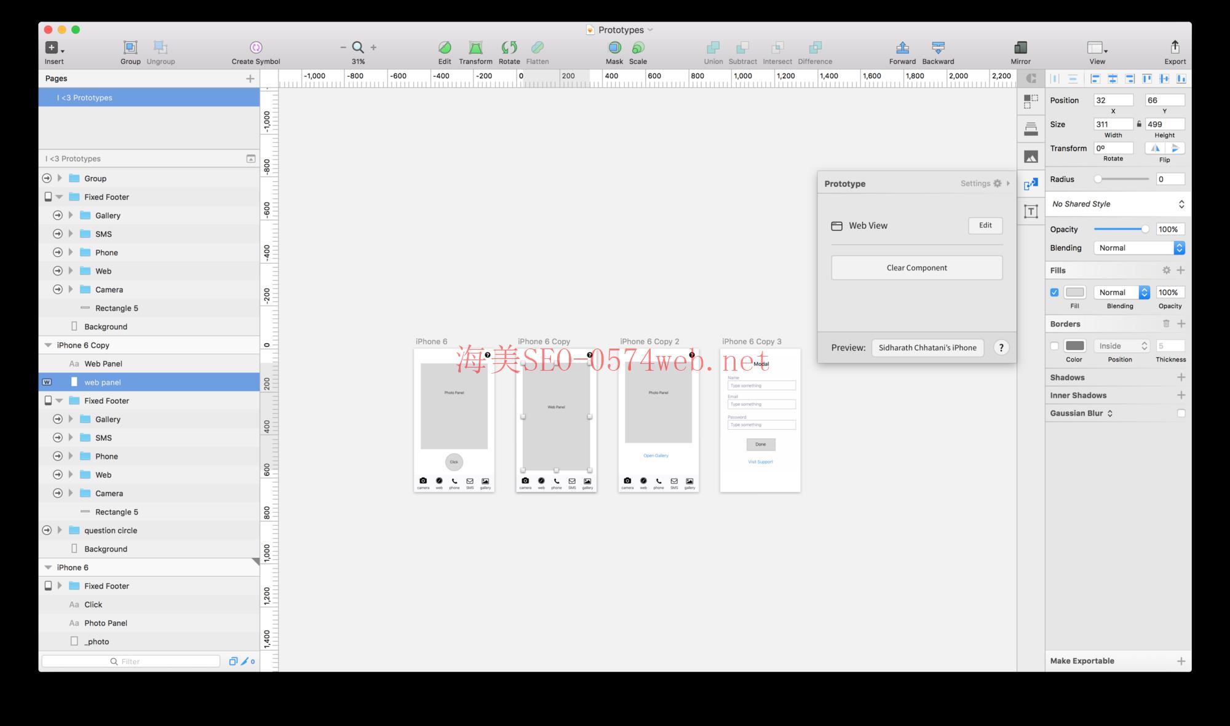
Task: Click the Radius slider control
Action: click(x=1099, y=179)
